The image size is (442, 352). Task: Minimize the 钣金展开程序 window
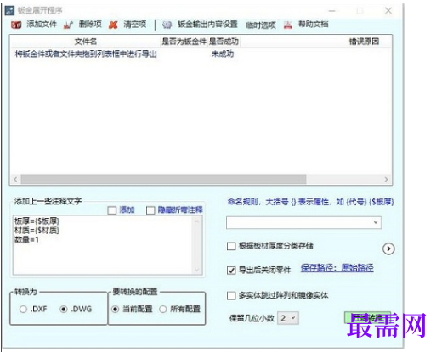click(x=332, y=11)
